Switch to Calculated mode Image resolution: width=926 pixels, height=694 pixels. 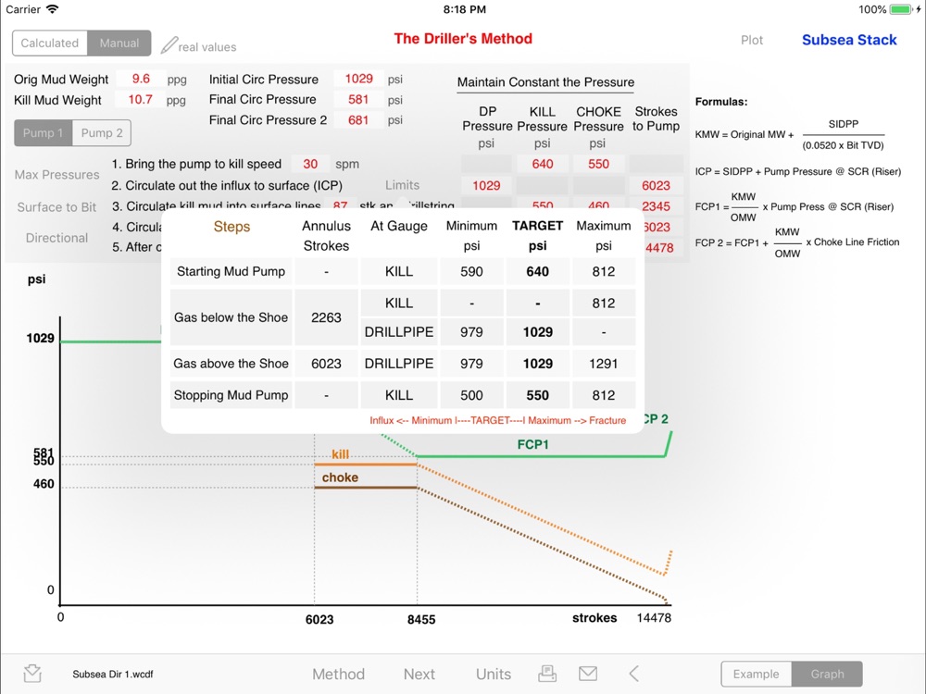click(x=50, y=43)
